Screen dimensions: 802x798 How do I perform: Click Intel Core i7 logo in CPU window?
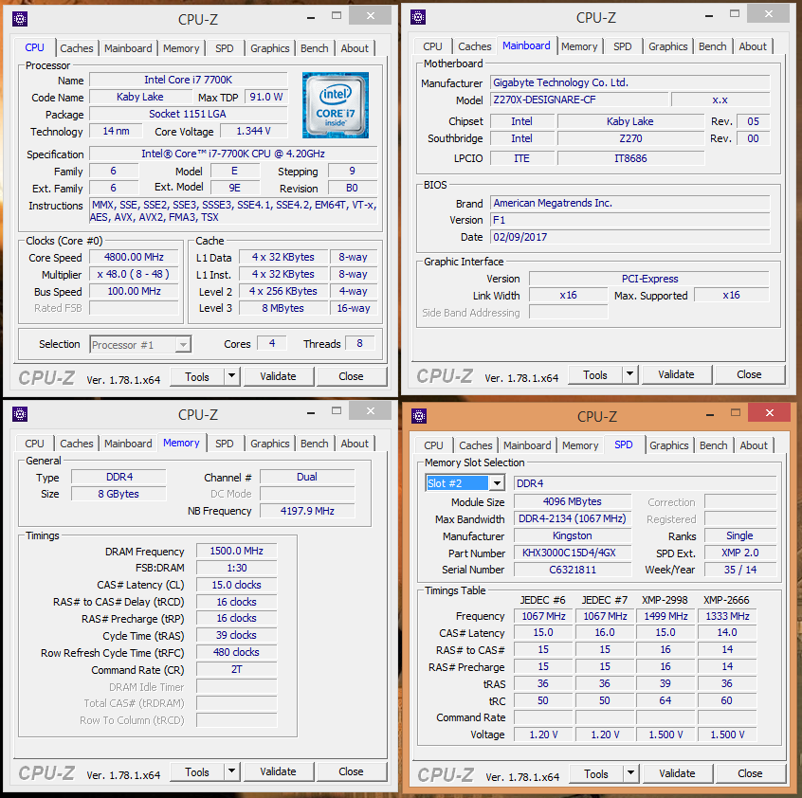coord(336,105)
